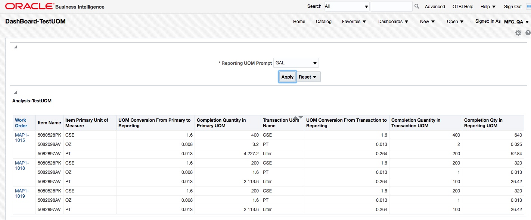Open dashboard page options gear
This screenshot has width=531, height=220.
coord(518,33)
